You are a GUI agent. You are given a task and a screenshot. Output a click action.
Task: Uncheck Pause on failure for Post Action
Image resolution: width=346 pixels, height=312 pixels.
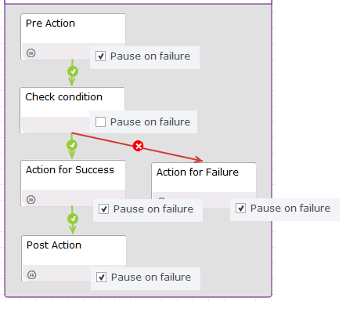coord(101,277)
